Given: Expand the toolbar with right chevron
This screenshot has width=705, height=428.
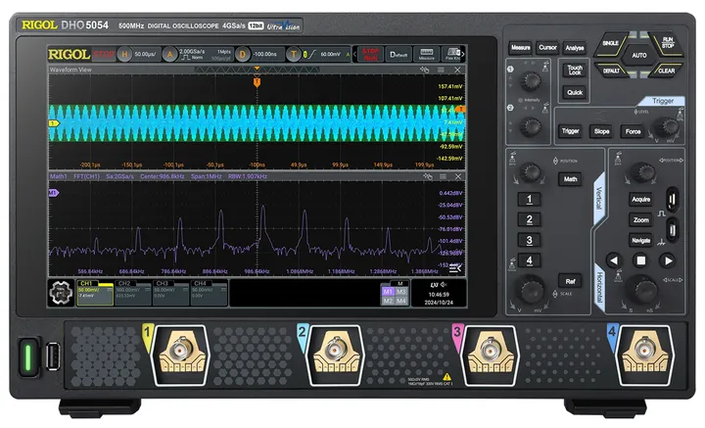Looking at the screenshot, I should (x=463, y=55).
